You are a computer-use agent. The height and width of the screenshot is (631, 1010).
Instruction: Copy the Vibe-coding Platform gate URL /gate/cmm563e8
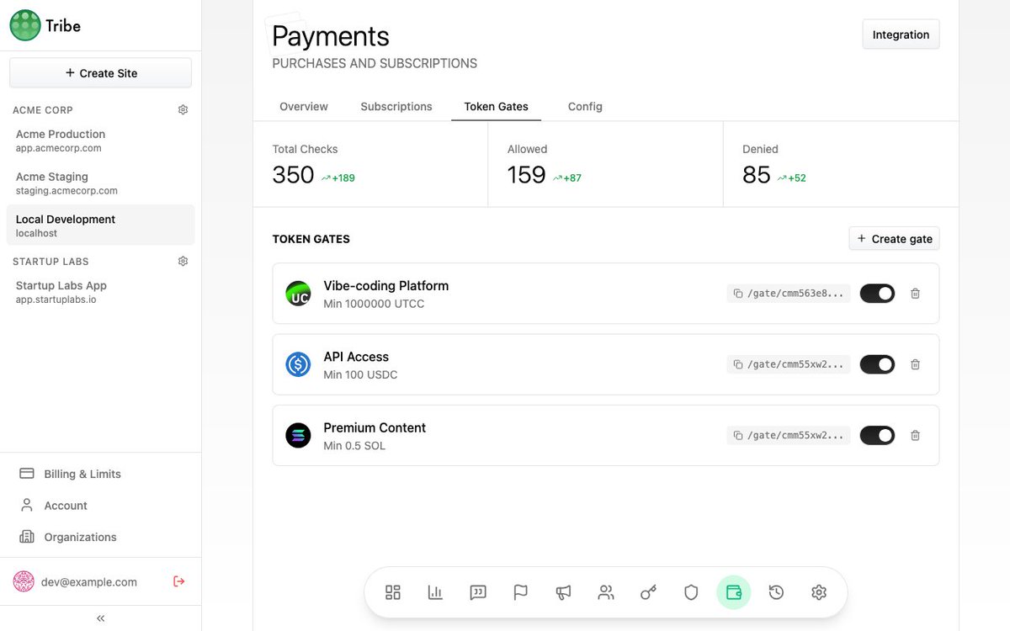789,294
